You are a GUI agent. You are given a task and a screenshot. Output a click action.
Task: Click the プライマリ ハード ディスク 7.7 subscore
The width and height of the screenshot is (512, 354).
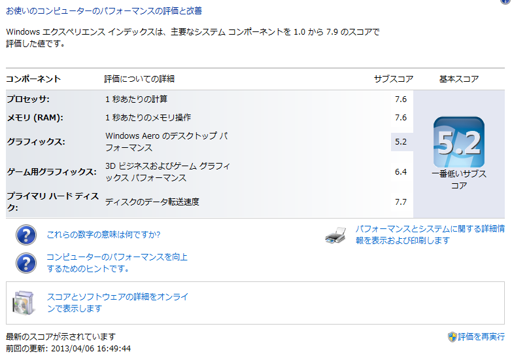point(401,202)
